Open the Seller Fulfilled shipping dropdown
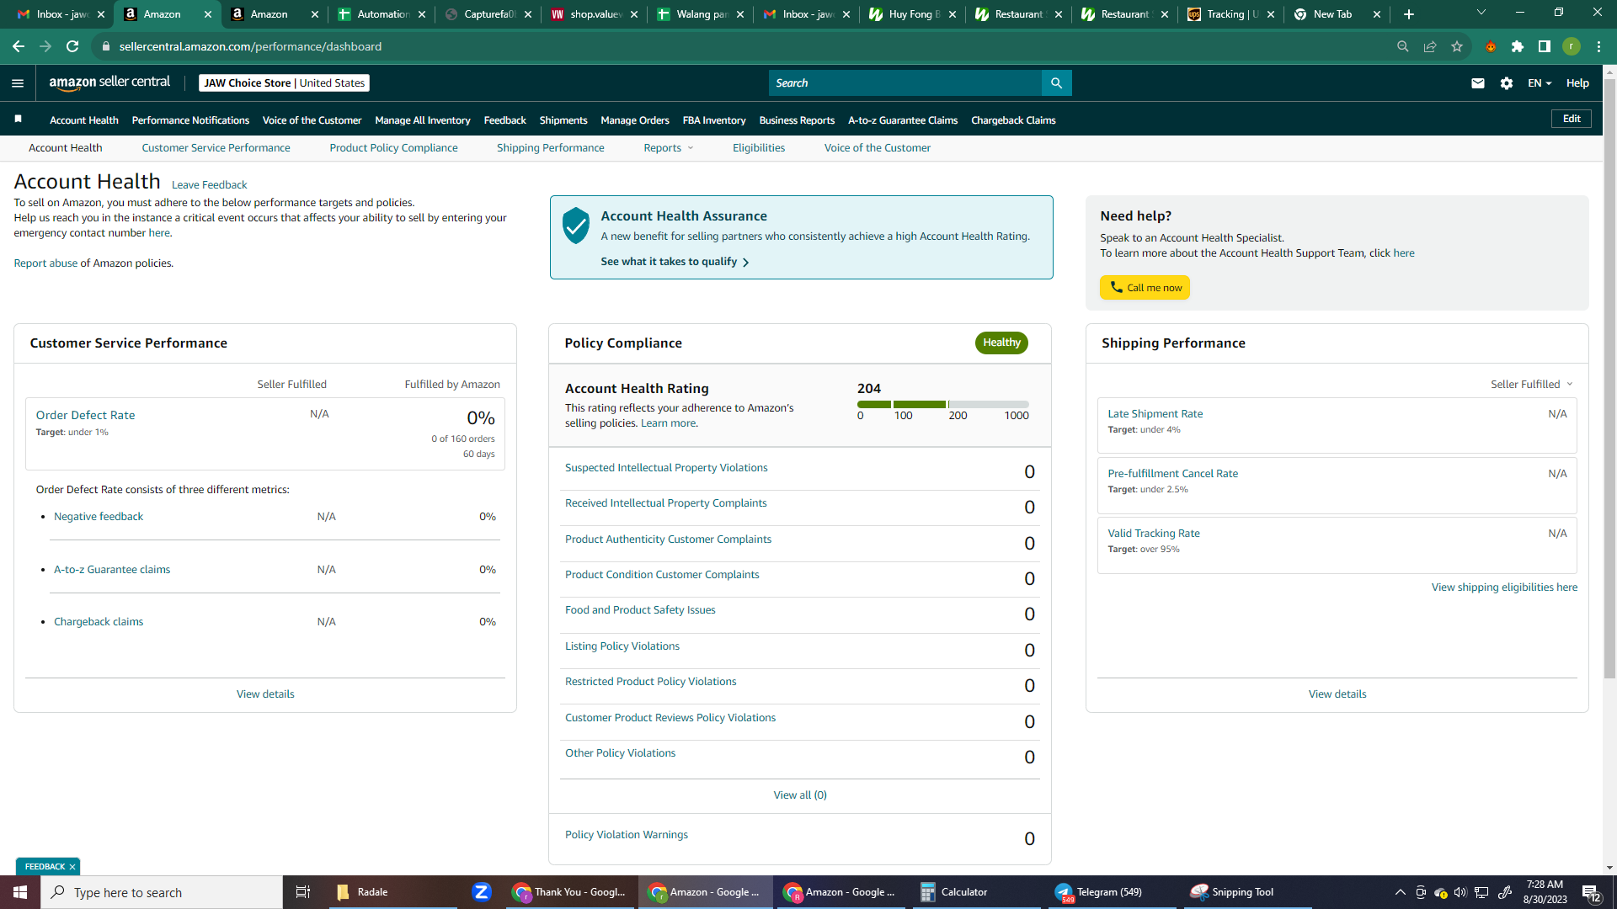Screen dimensions: 1617x909 pyautogui.click(x=1532, y=384)
